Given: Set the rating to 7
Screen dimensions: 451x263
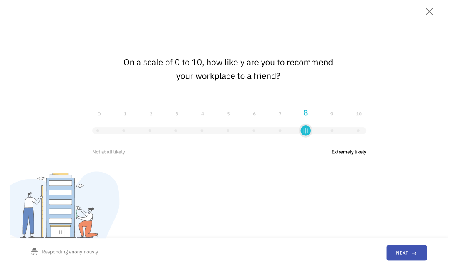Looking at the screenshot, I should tap(280, 114).
